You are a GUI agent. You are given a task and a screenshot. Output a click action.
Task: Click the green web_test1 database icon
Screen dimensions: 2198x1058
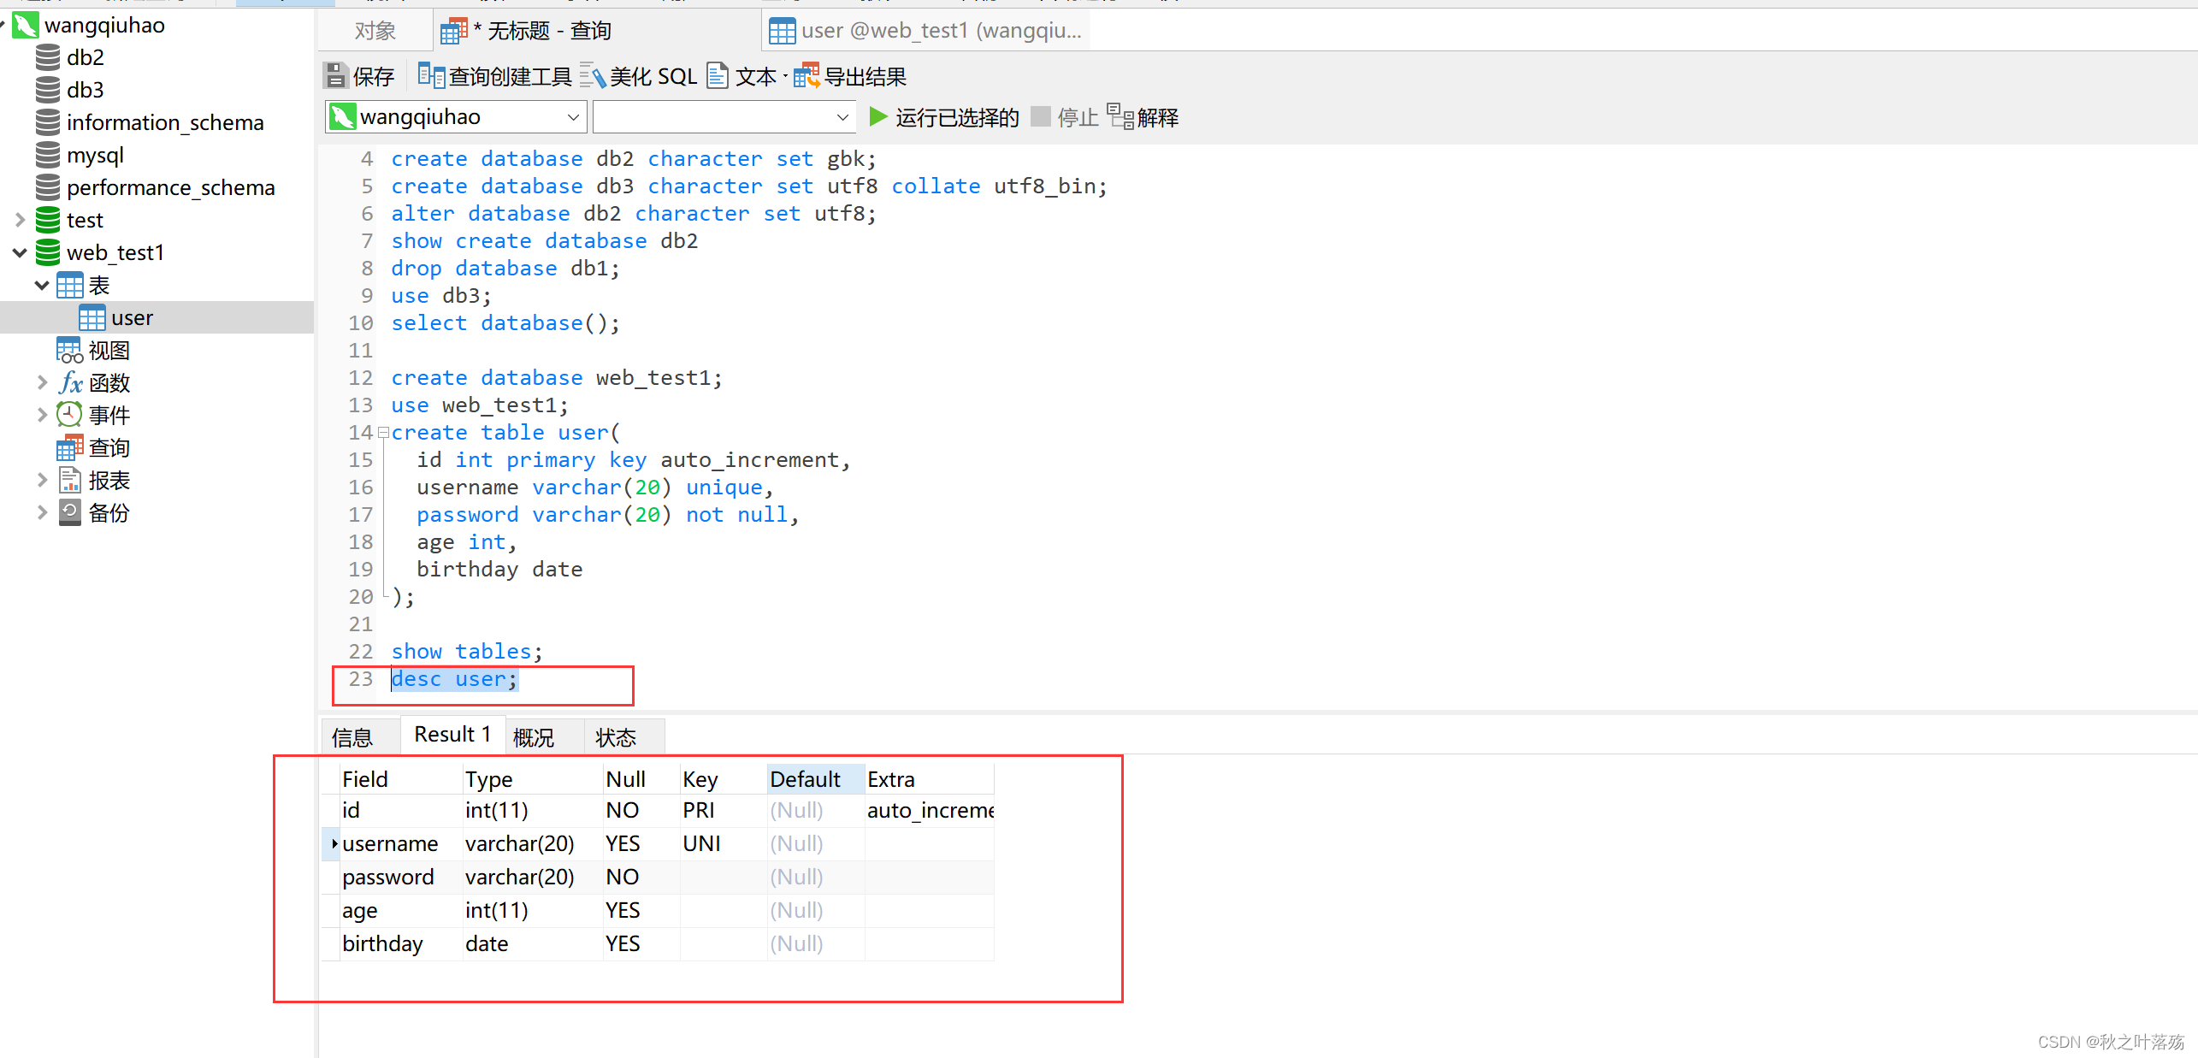tap(48, 252)
